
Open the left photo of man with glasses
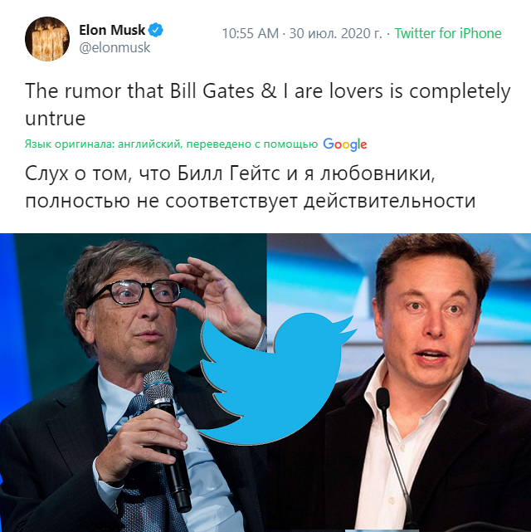tap(134, 383)
